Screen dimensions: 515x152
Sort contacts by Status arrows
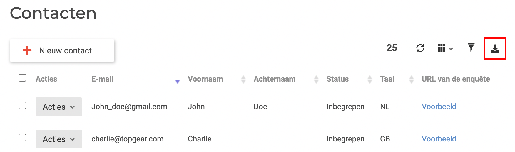tap(369, 79)
